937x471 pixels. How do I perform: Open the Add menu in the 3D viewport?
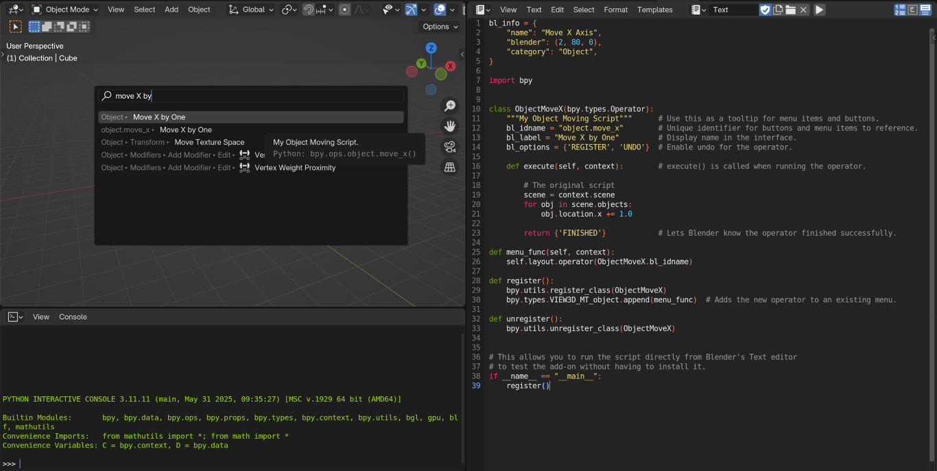(x=171, y=10)
